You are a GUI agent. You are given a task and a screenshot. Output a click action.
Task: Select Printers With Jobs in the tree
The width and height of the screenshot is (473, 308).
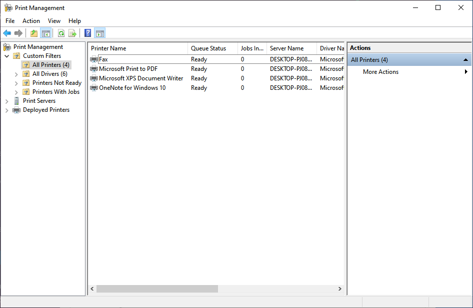(x=56, y=92)
